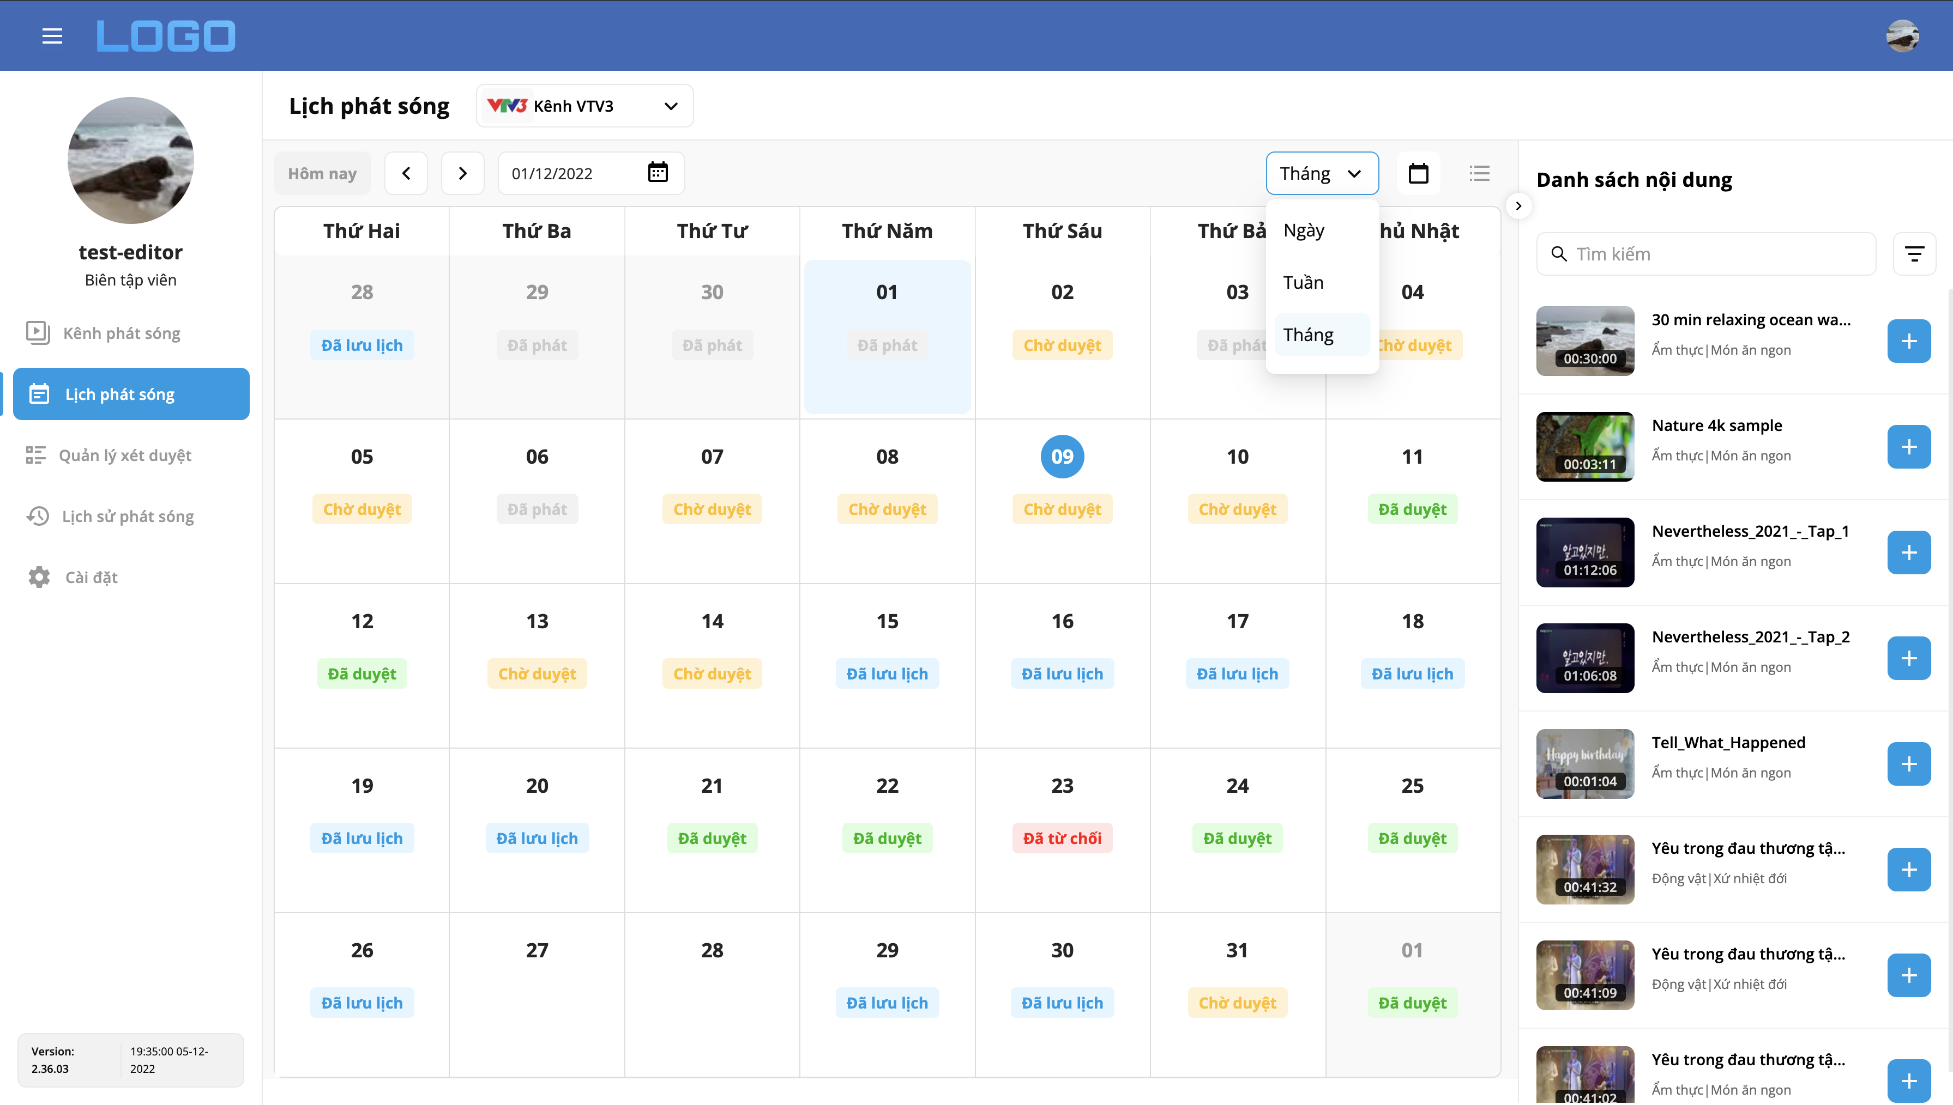Click Đã từ chối status on day 23
The height and width of the screenshot is (1105, 1953).
tap(1062, 838)
